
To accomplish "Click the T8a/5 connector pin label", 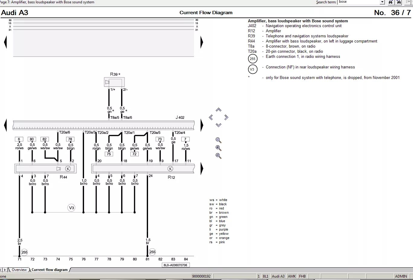I will point(115,118).
